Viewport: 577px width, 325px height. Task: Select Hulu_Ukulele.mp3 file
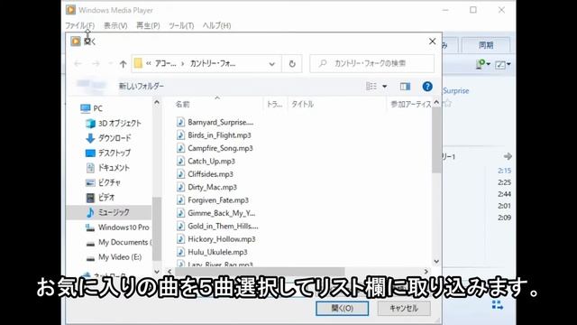[x=213, y=252]
